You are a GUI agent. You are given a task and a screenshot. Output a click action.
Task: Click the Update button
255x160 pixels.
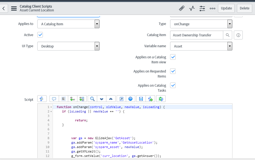[x=226, y=8]
